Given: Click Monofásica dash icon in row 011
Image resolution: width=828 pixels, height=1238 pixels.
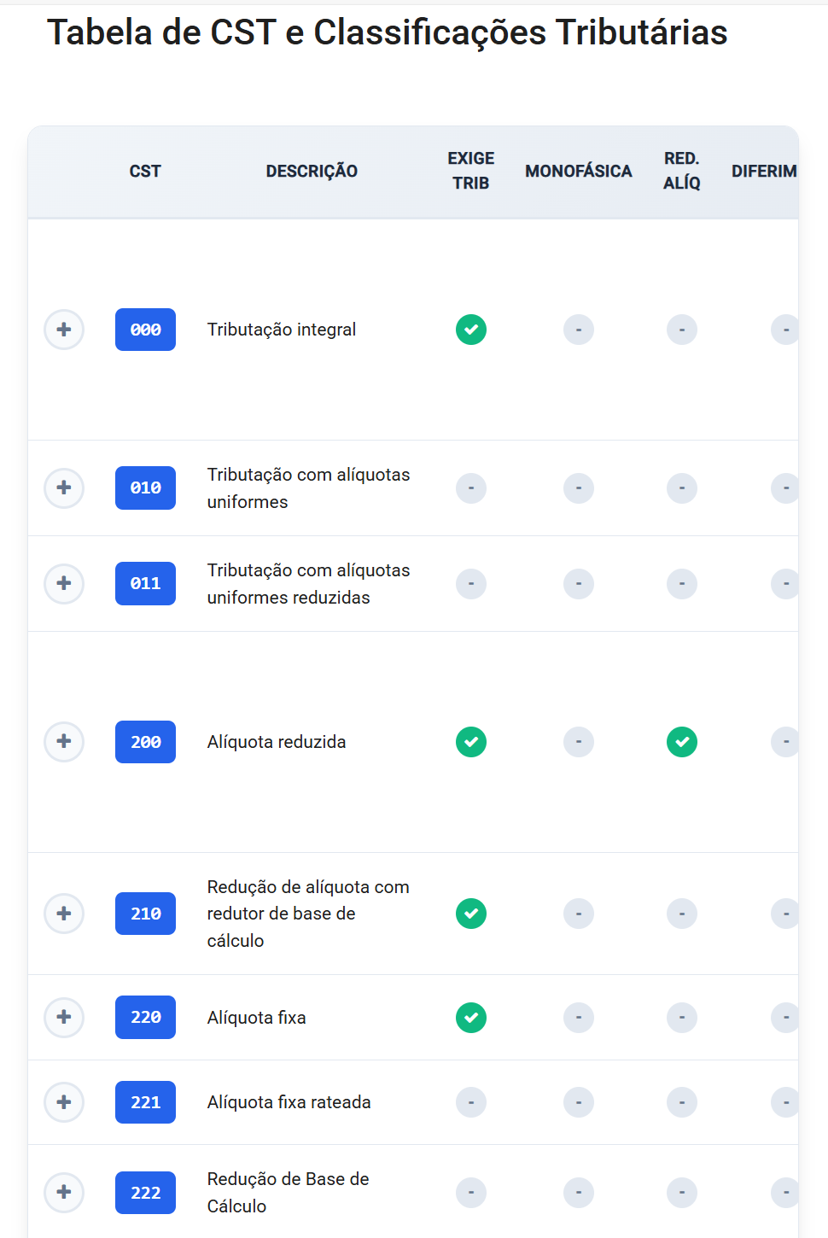Looking at the screenshot, I should tap(579, 584).
